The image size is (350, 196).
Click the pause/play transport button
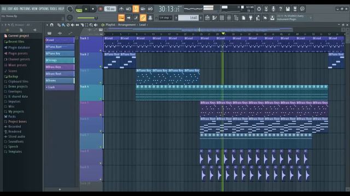point(86,9)
